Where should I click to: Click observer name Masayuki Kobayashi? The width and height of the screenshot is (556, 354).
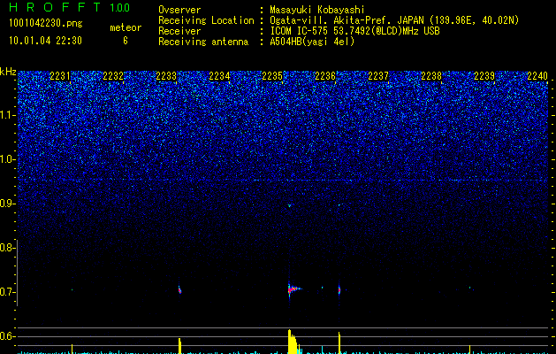pos(317,10)
